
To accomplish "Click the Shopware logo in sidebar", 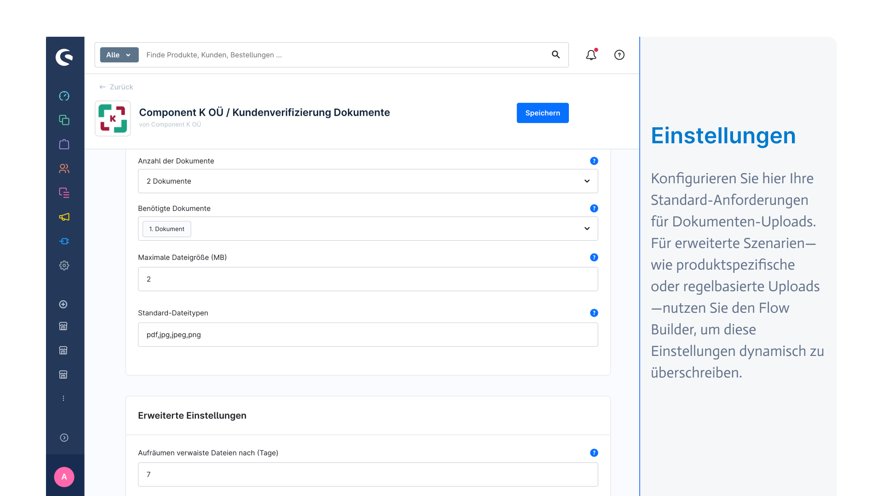I will 64,57.
